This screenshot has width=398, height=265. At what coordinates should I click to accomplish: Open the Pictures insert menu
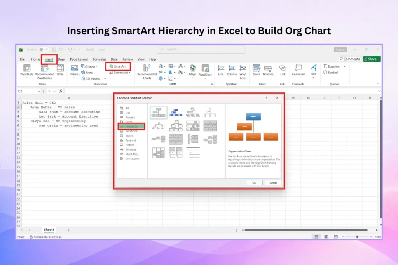[74, 71]
